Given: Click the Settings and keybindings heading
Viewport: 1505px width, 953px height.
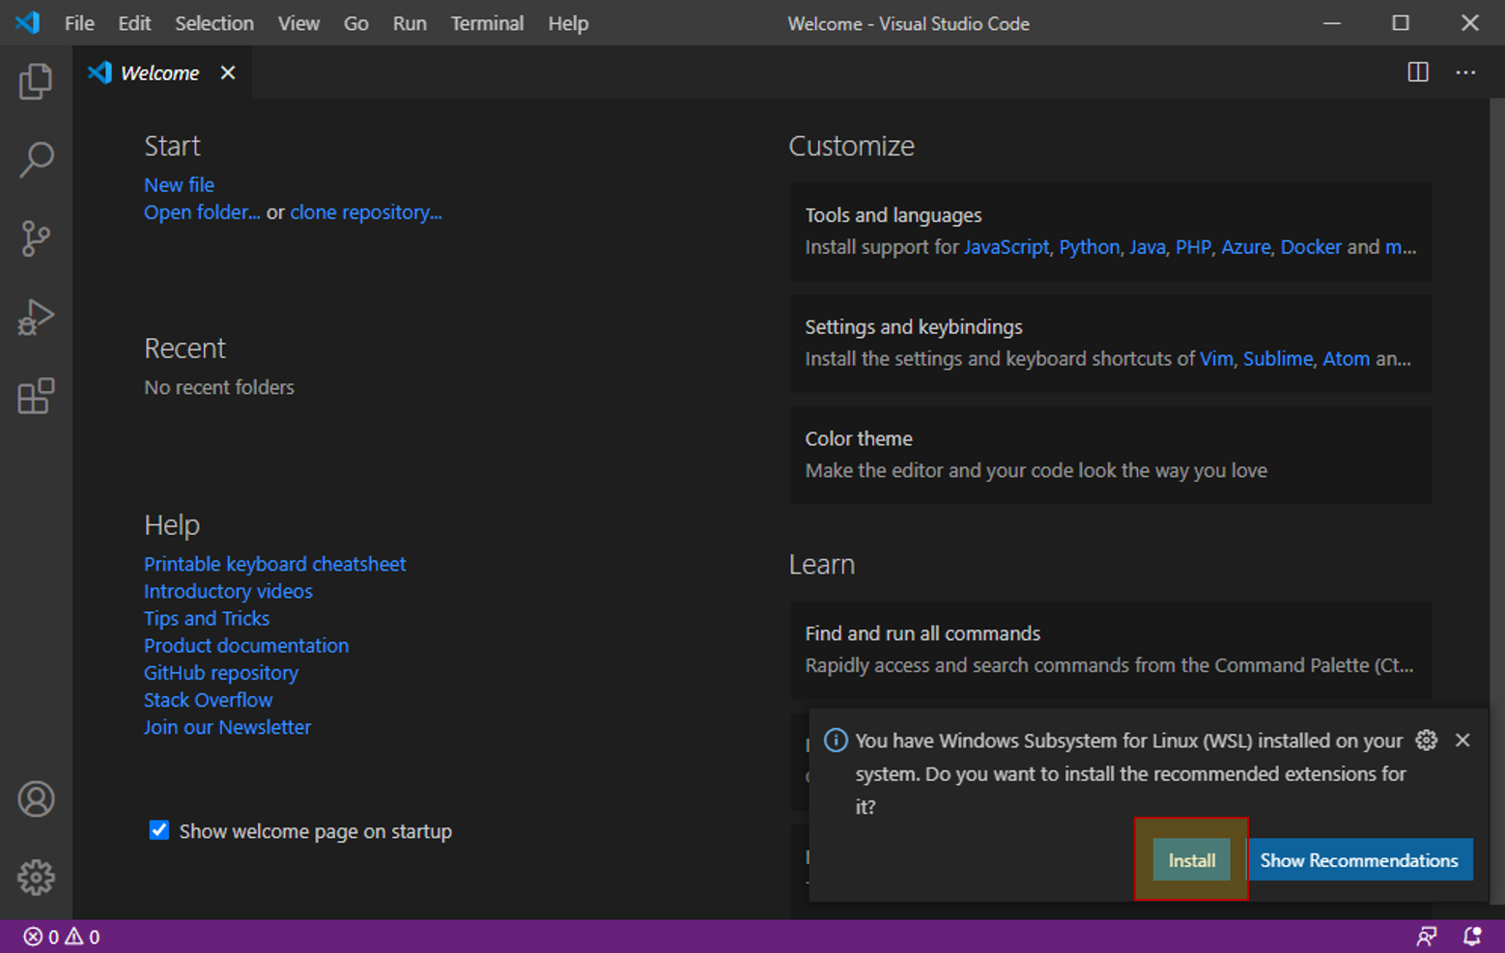Looking at the screenshot, I should click(x=914, y=327).
